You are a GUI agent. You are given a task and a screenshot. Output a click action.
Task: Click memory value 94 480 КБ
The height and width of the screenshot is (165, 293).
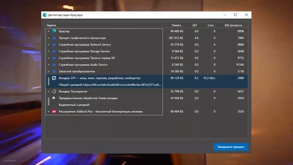pos(177,31)
